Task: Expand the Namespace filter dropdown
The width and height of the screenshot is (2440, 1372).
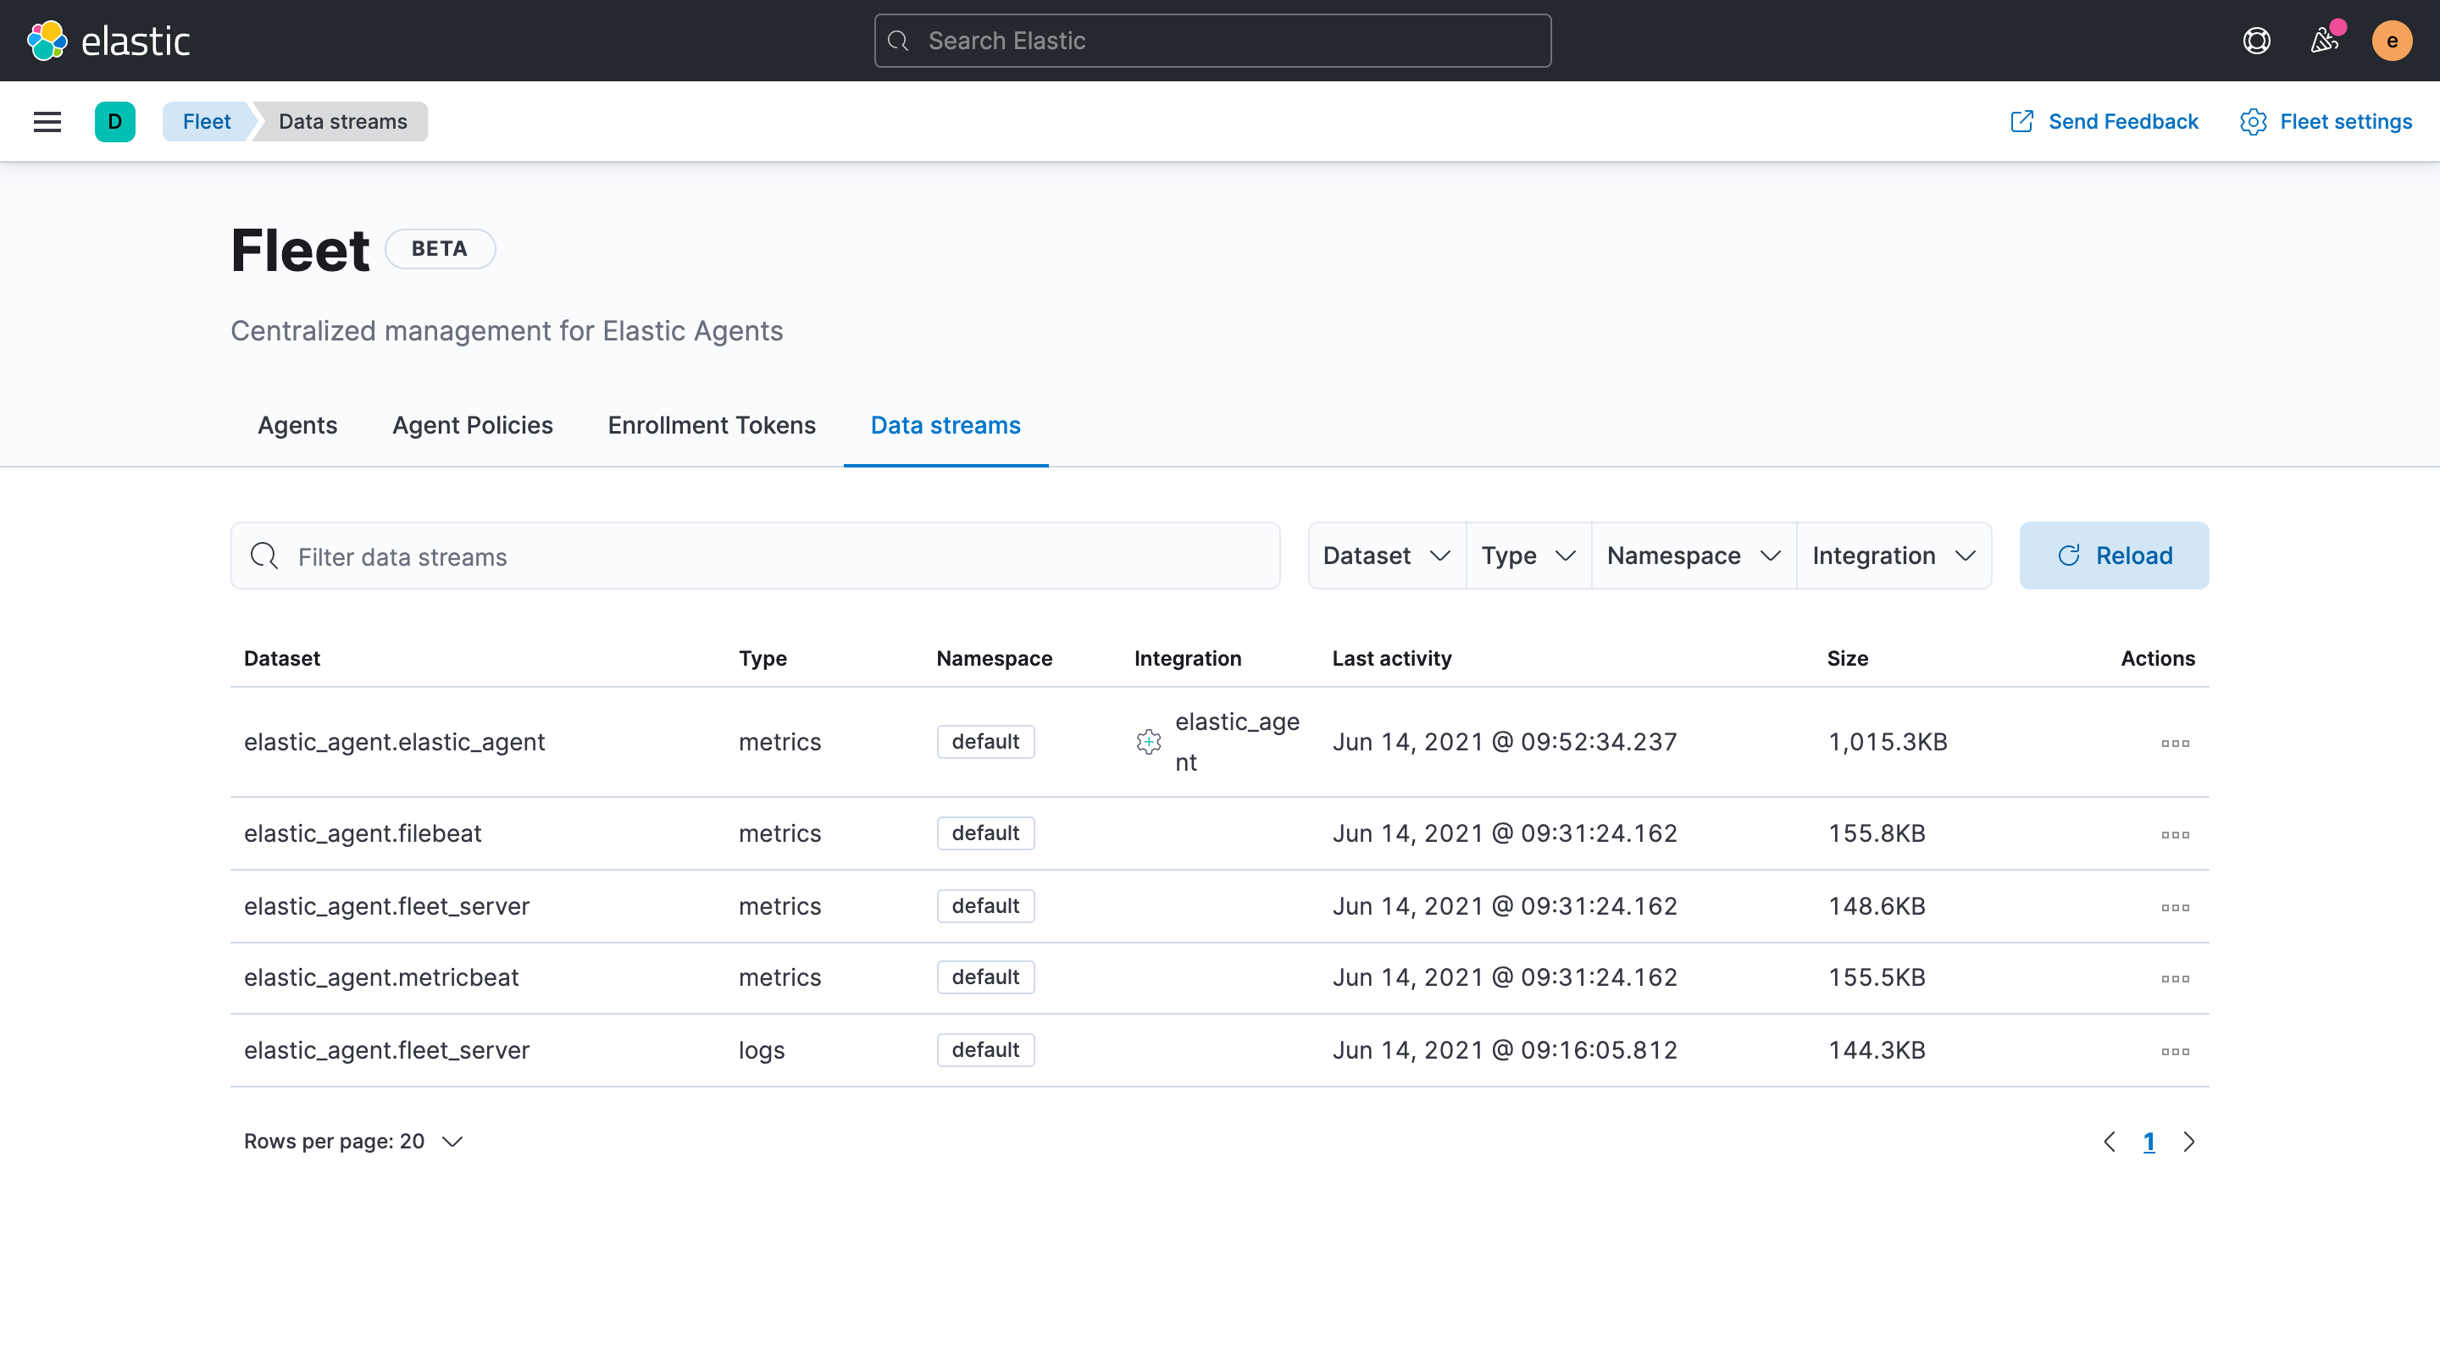Action: click(1693, 556)
